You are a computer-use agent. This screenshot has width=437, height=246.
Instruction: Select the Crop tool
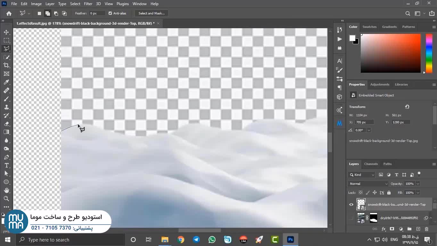coord(6,65)
